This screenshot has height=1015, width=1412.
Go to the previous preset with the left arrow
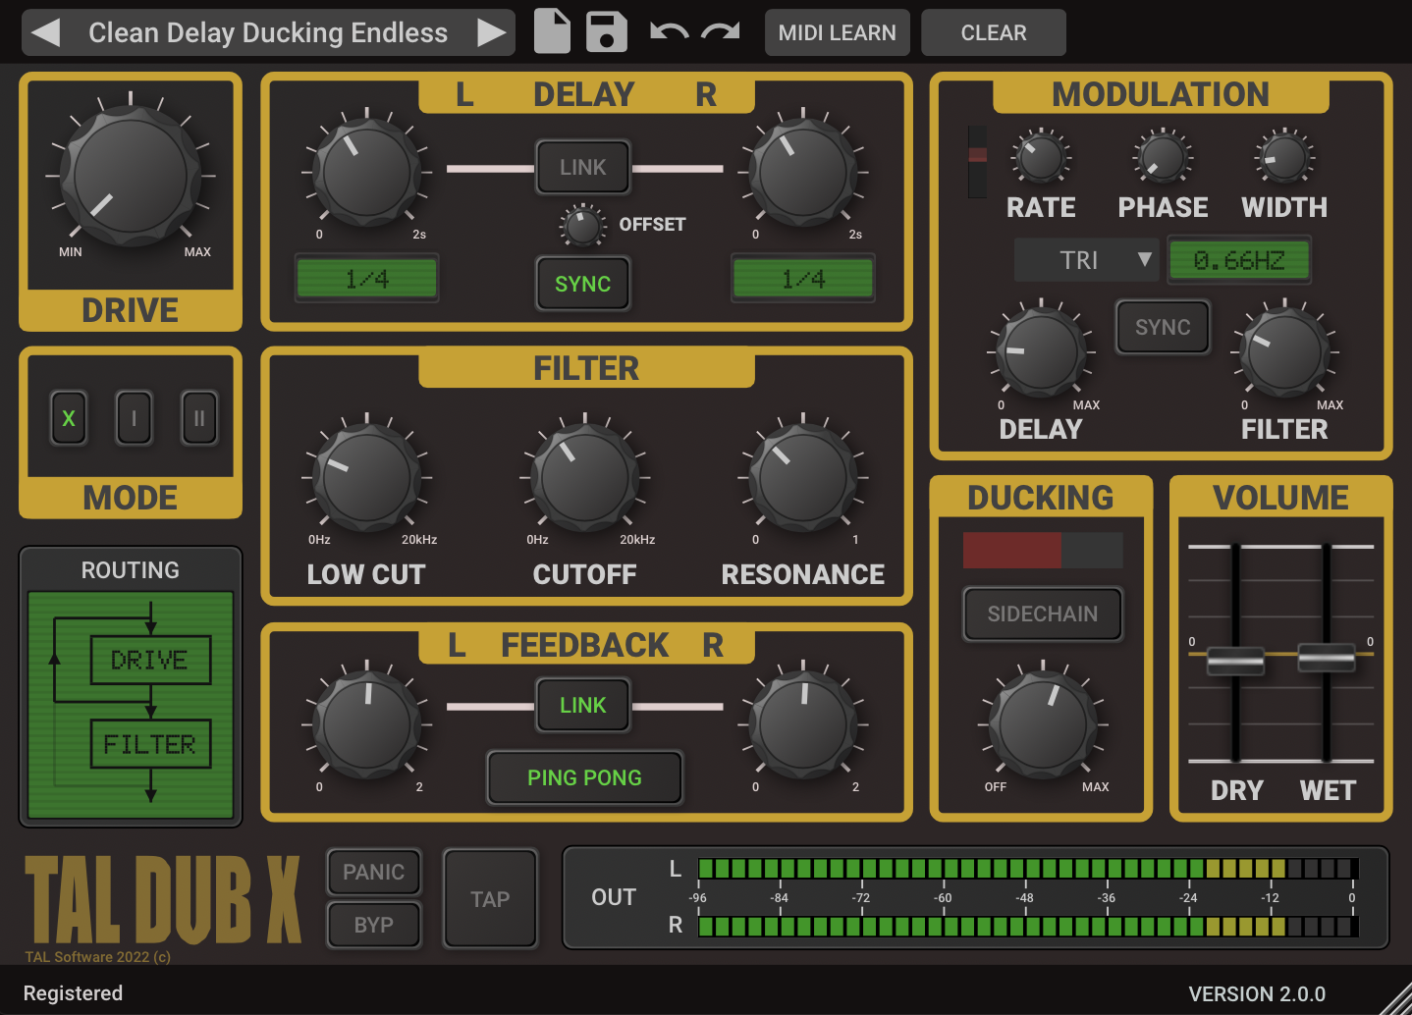(x=45, y=31)
